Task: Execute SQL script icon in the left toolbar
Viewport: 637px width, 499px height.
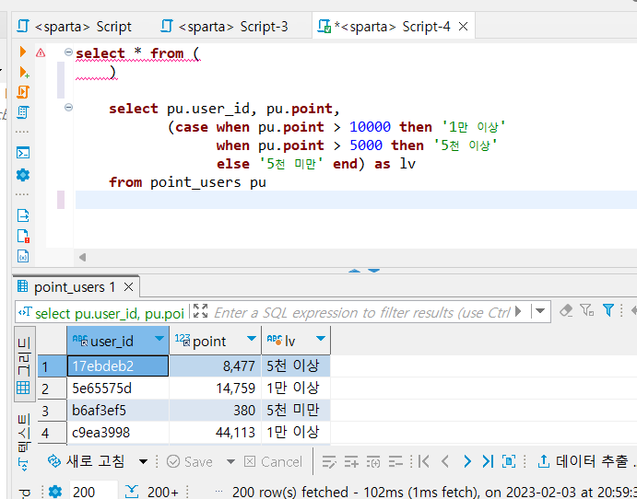Action: (23, 92)
